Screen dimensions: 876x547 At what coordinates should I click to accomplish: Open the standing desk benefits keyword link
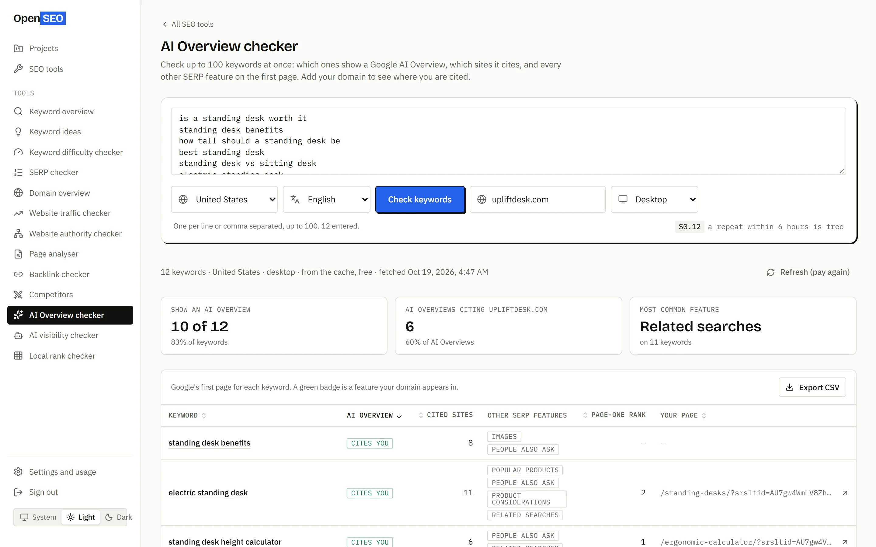pyautogui.click(x=209, y=443)
